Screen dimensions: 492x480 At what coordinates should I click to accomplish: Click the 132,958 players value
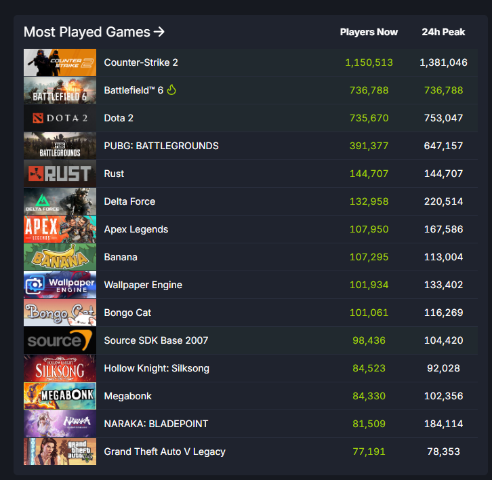pyautogui.click(x=369, y=201)
